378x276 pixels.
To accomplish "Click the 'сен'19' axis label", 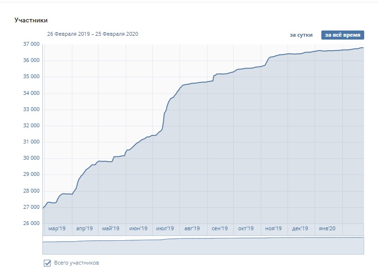I will (219, 228).
